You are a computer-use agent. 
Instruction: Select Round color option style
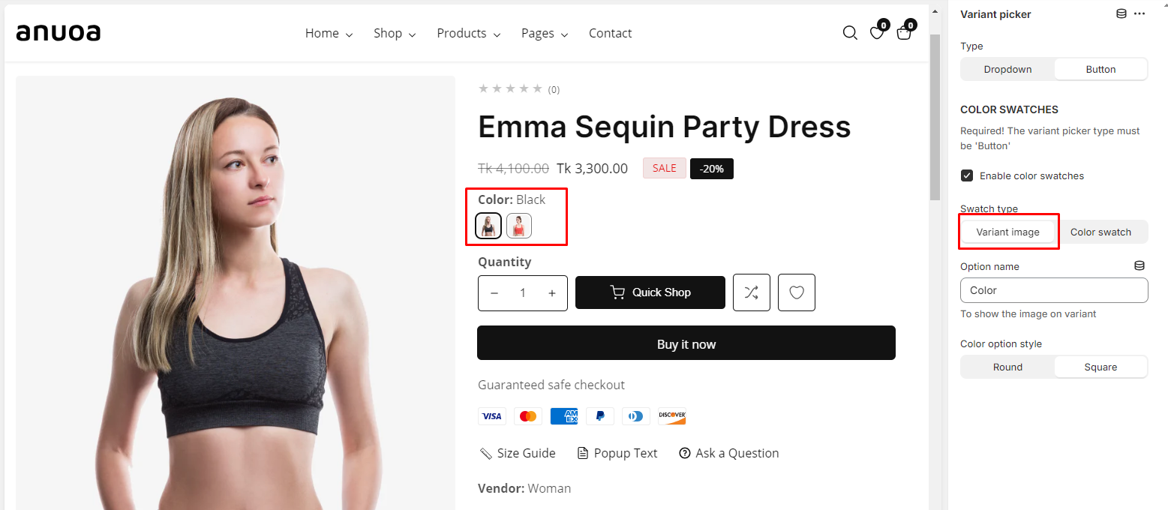pos(1007,367)
